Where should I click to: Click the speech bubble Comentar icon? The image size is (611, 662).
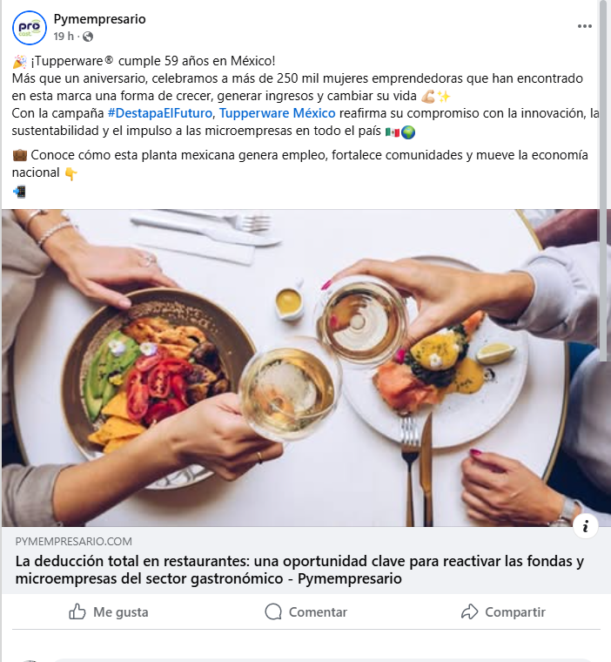pos(273,611)
